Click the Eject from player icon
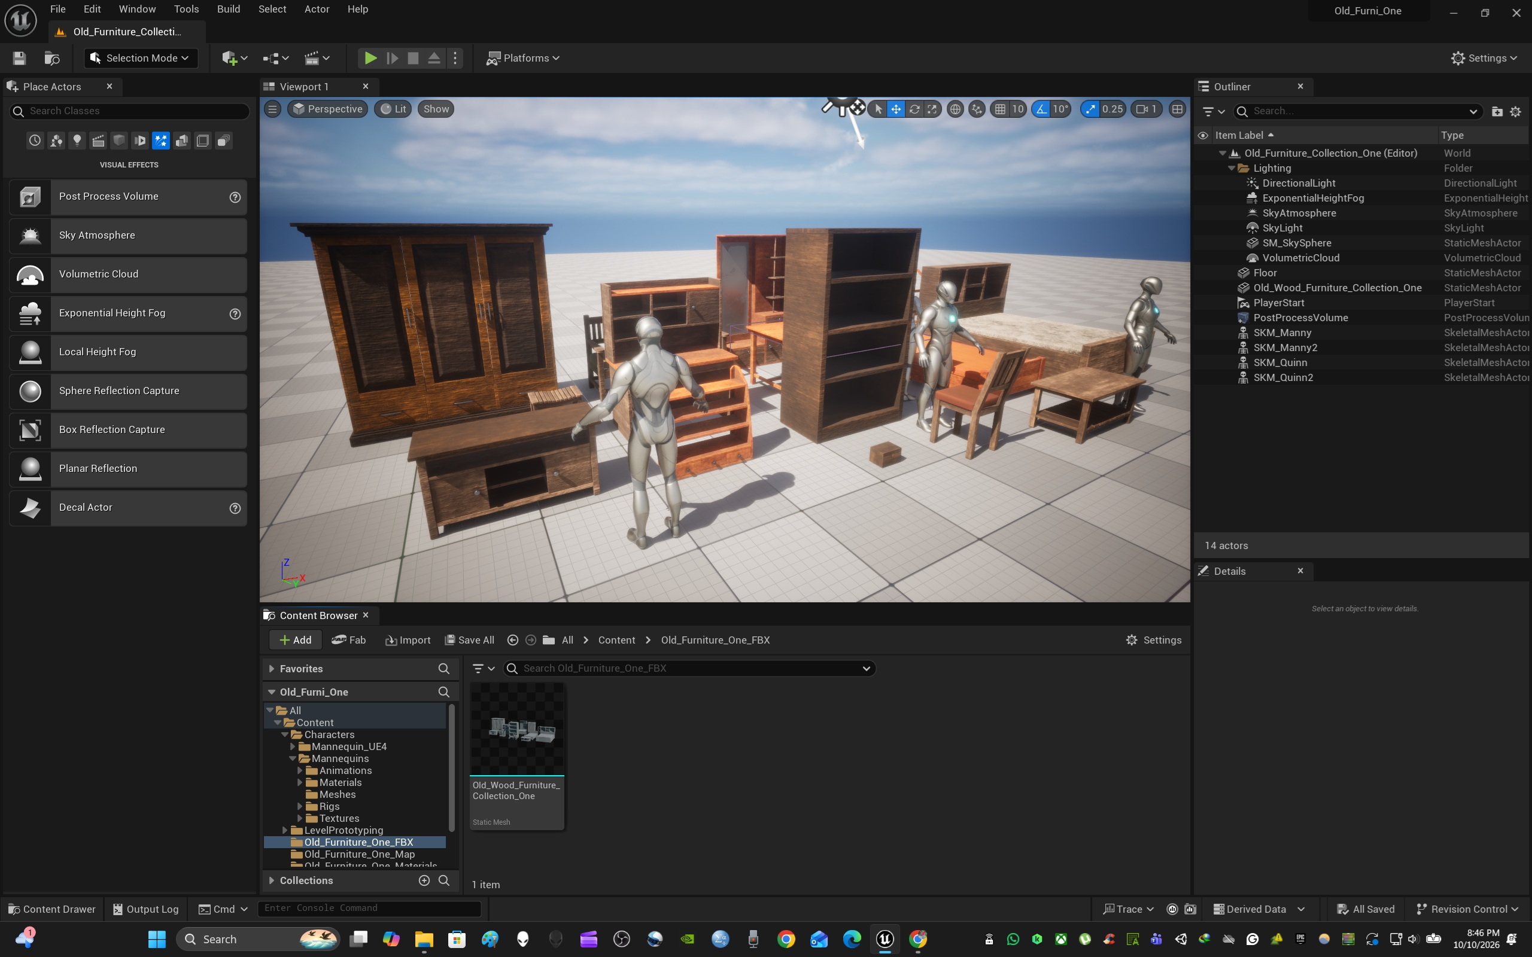This screenshot has height=957, width=1532. [x=434, y=58]
